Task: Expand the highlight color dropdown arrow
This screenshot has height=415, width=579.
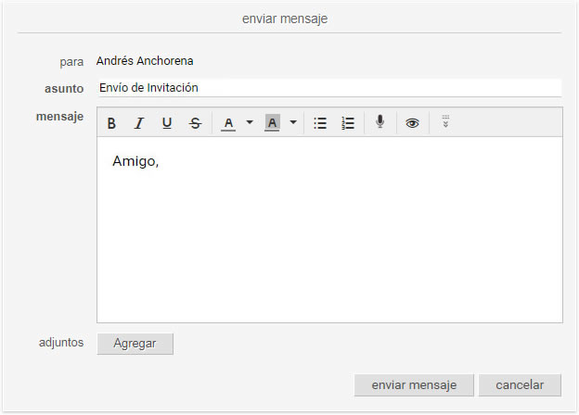Action: (293, 122)
